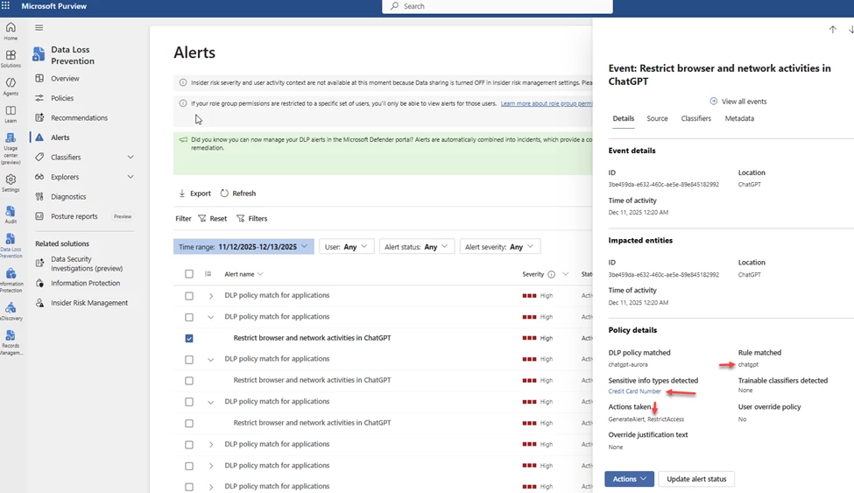
Task: Click Update alert status button
Action: pos(696,479)
